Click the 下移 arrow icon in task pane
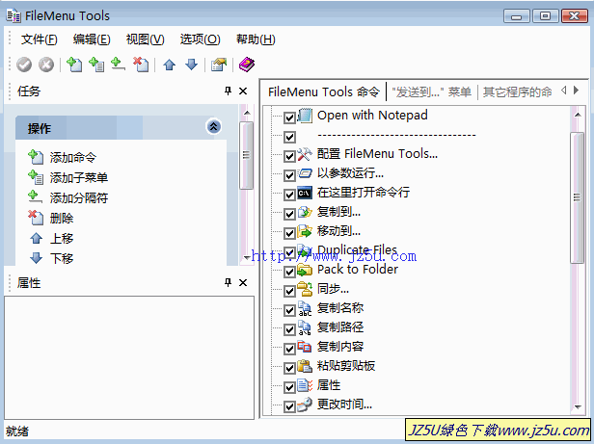Image resolution: width=594 pixels, height=444 pixels. [x=36, y=258]
